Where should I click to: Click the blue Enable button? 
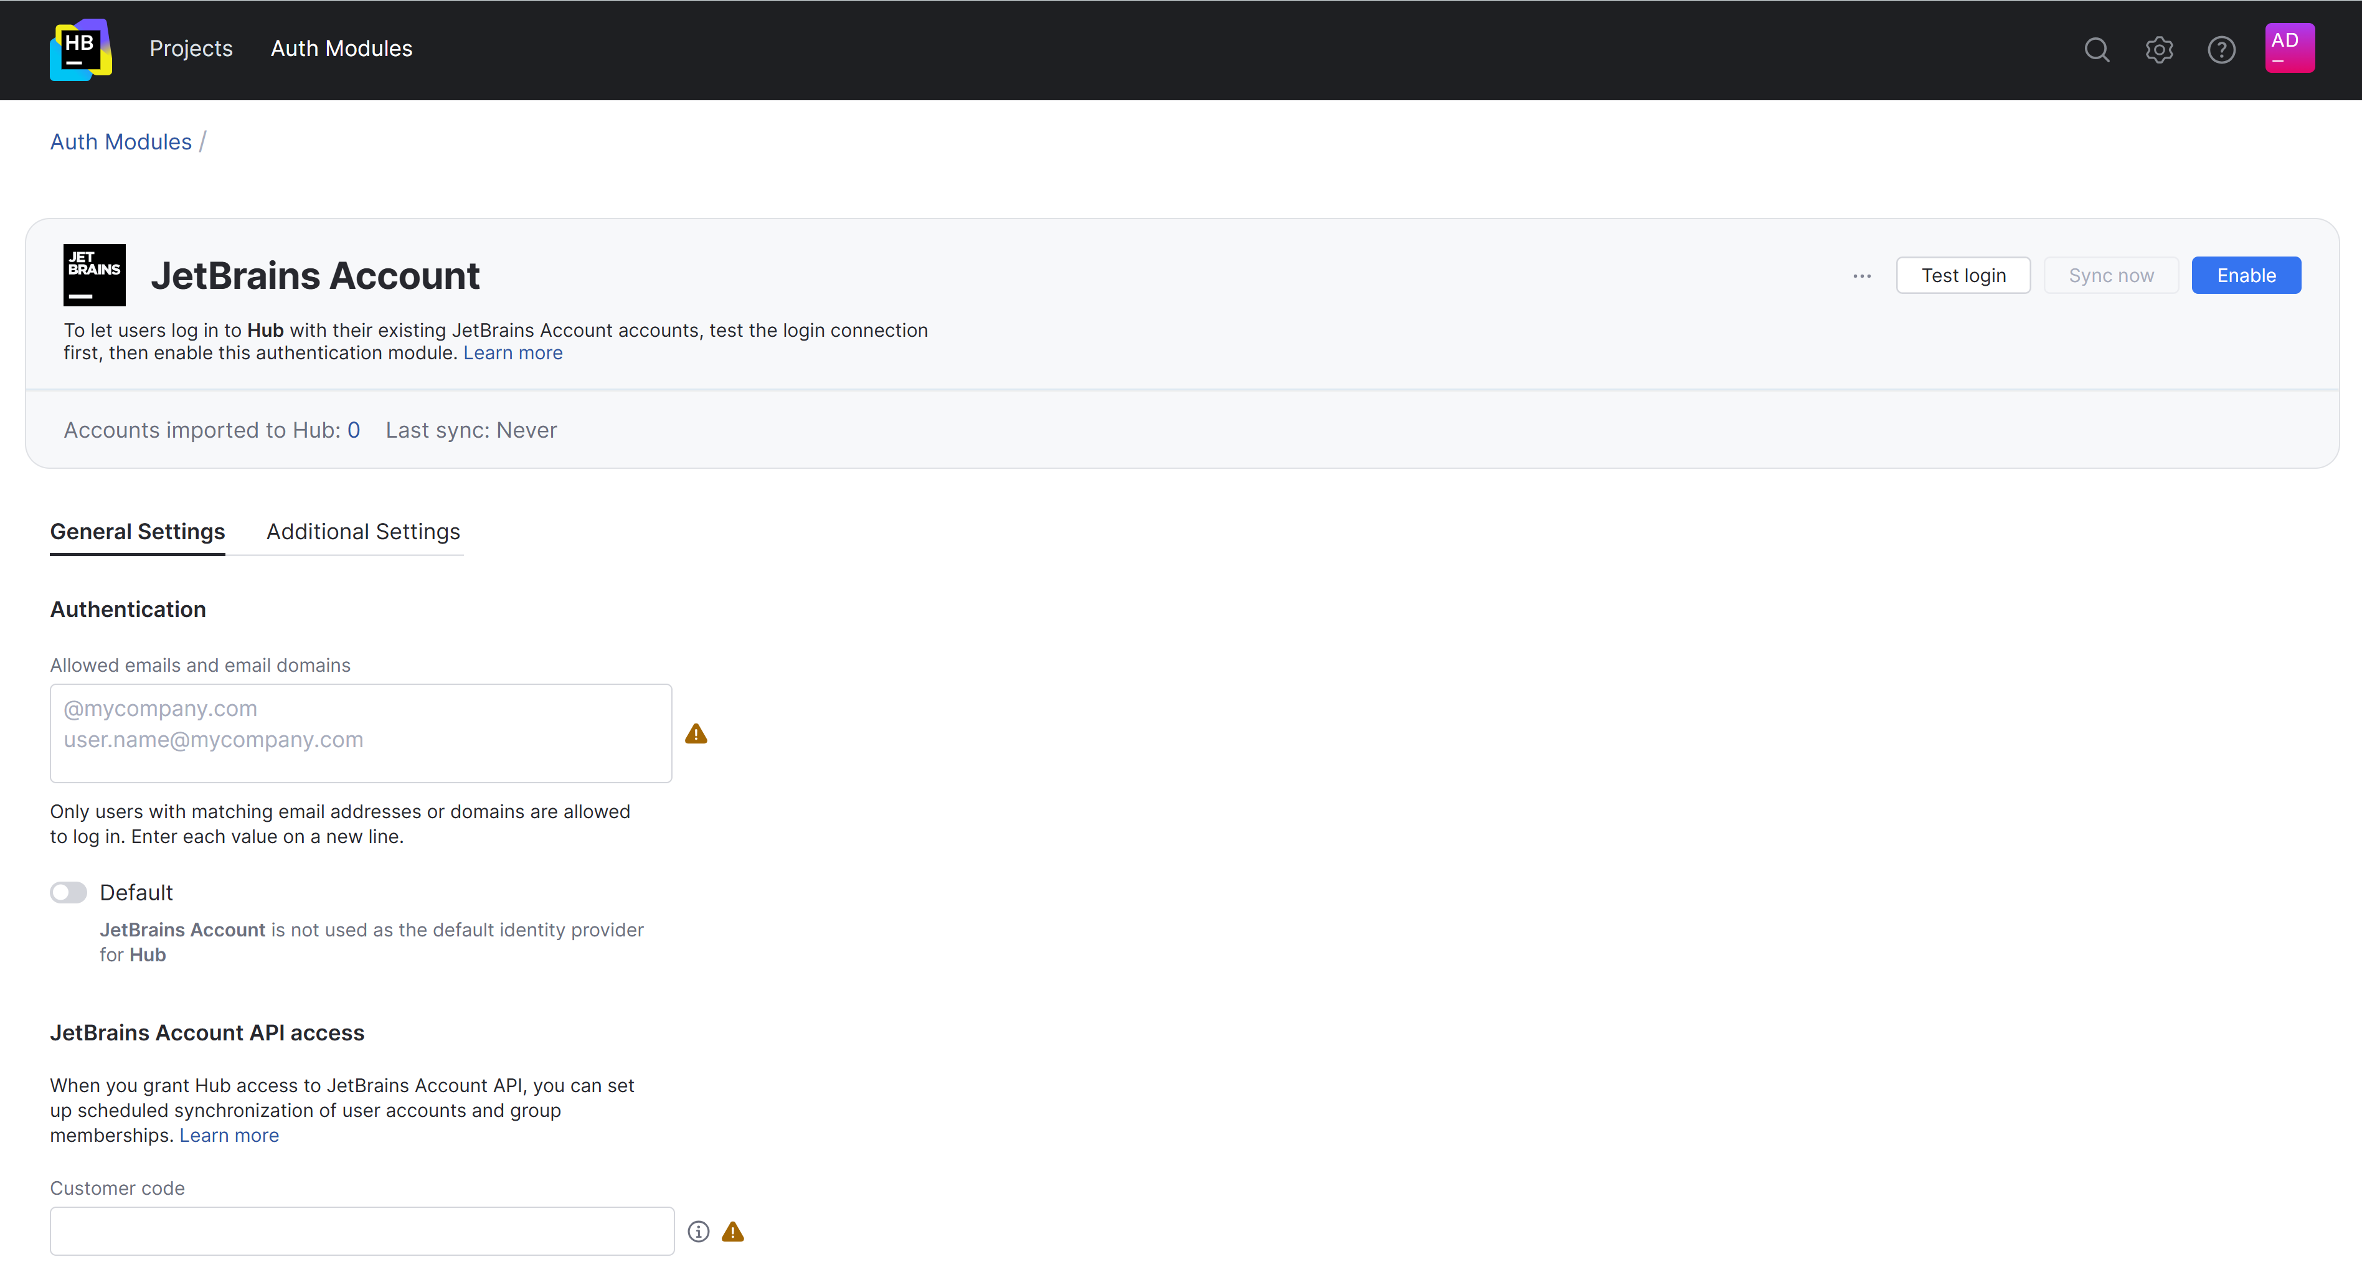point(2246,275)
